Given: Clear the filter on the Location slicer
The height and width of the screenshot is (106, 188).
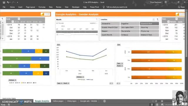Looking at the screenshot, I should point(158,19).
